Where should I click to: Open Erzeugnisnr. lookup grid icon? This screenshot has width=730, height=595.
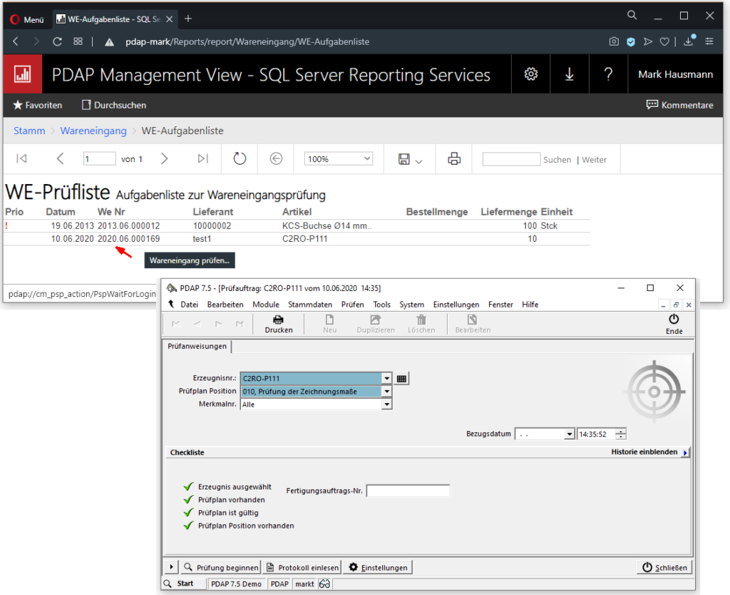point(401,378)
